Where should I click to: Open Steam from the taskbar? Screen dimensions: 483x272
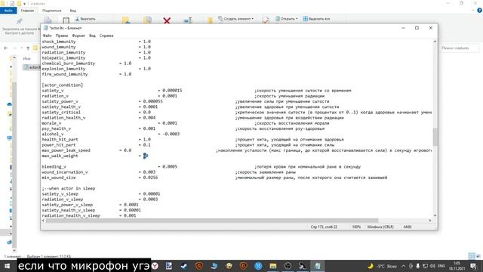tap(184, 266)
